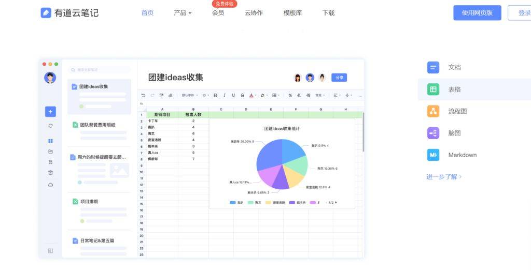Click the undo arrow in spreadsheet toolbar

143,96
